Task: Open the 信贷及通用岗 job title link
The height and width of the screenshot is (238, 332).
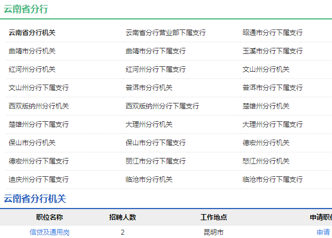Action: point(50,232)
